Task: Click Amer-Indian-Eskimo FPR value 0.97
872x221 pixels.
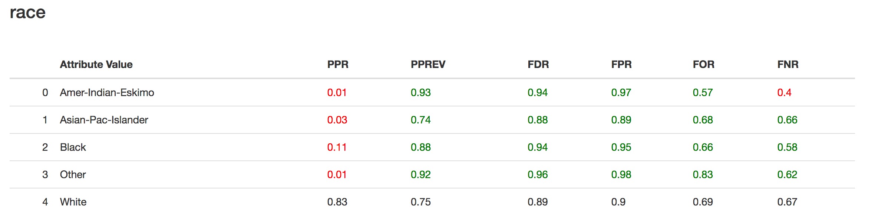Action: pyautogui.click(x=621, y=92)
